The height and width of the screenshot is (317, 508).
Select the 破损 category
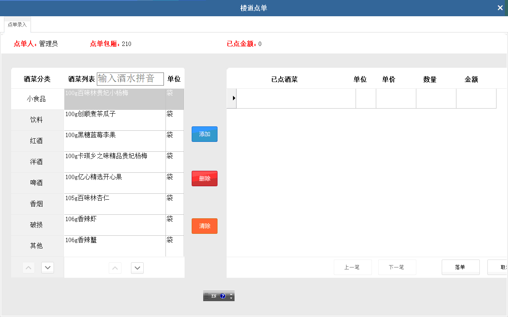click(x=37, y=225)
